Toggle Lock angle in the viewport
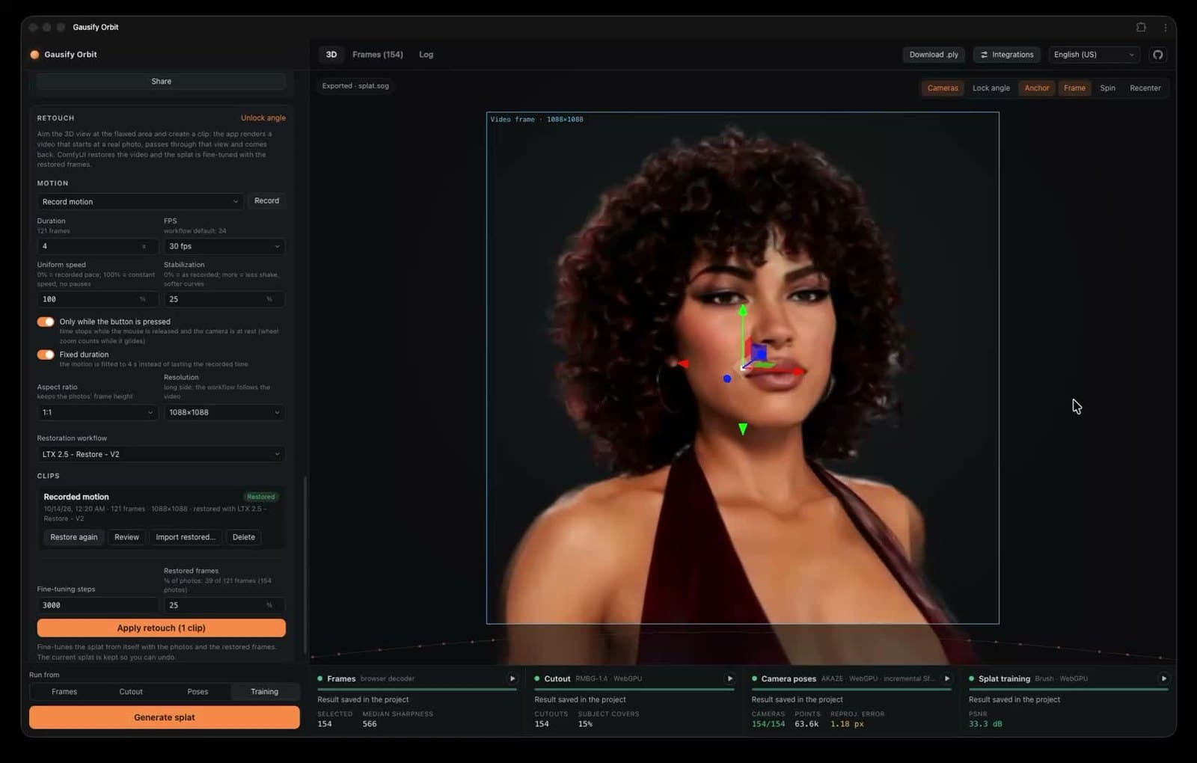This screenshot has height=763, width=1197. tap(991, 88)
